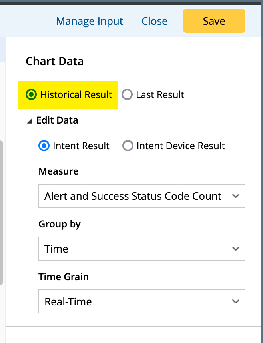Viewport: 263px width, 343px height.
Task: Click the Save button
Action: click(x=214, y=21)
